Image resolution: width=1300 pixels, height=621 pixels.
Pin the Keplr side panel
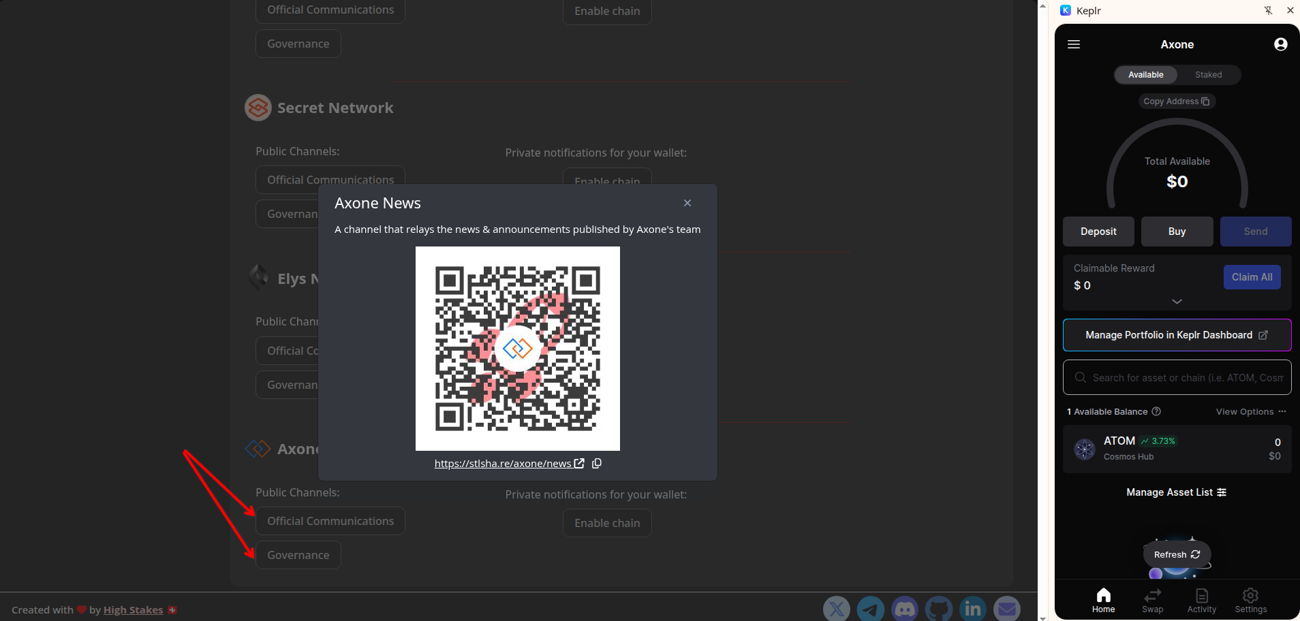pos(1268,10)
